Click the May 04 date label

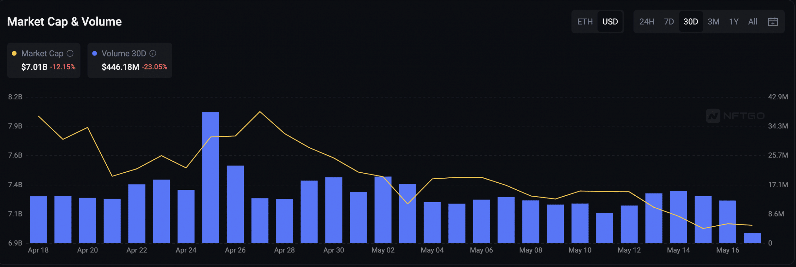coord(432,250)
